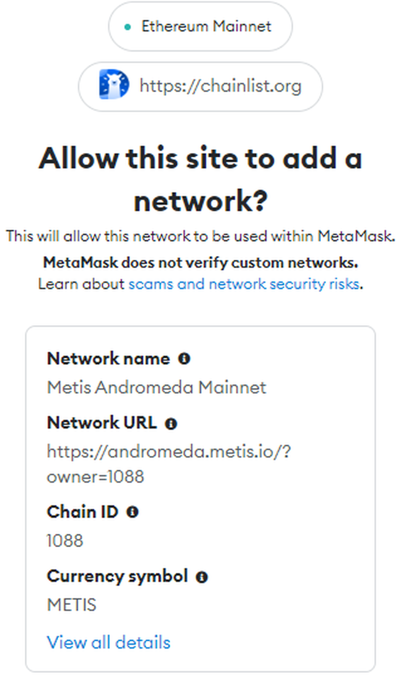The width and height of the screenshot is (396, 685).
Task: Click the info icon beside Network URL
Action: point(171,423)
